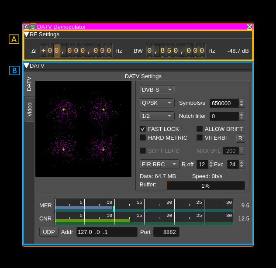Enable the HARD METRIC checkbox

143,137
